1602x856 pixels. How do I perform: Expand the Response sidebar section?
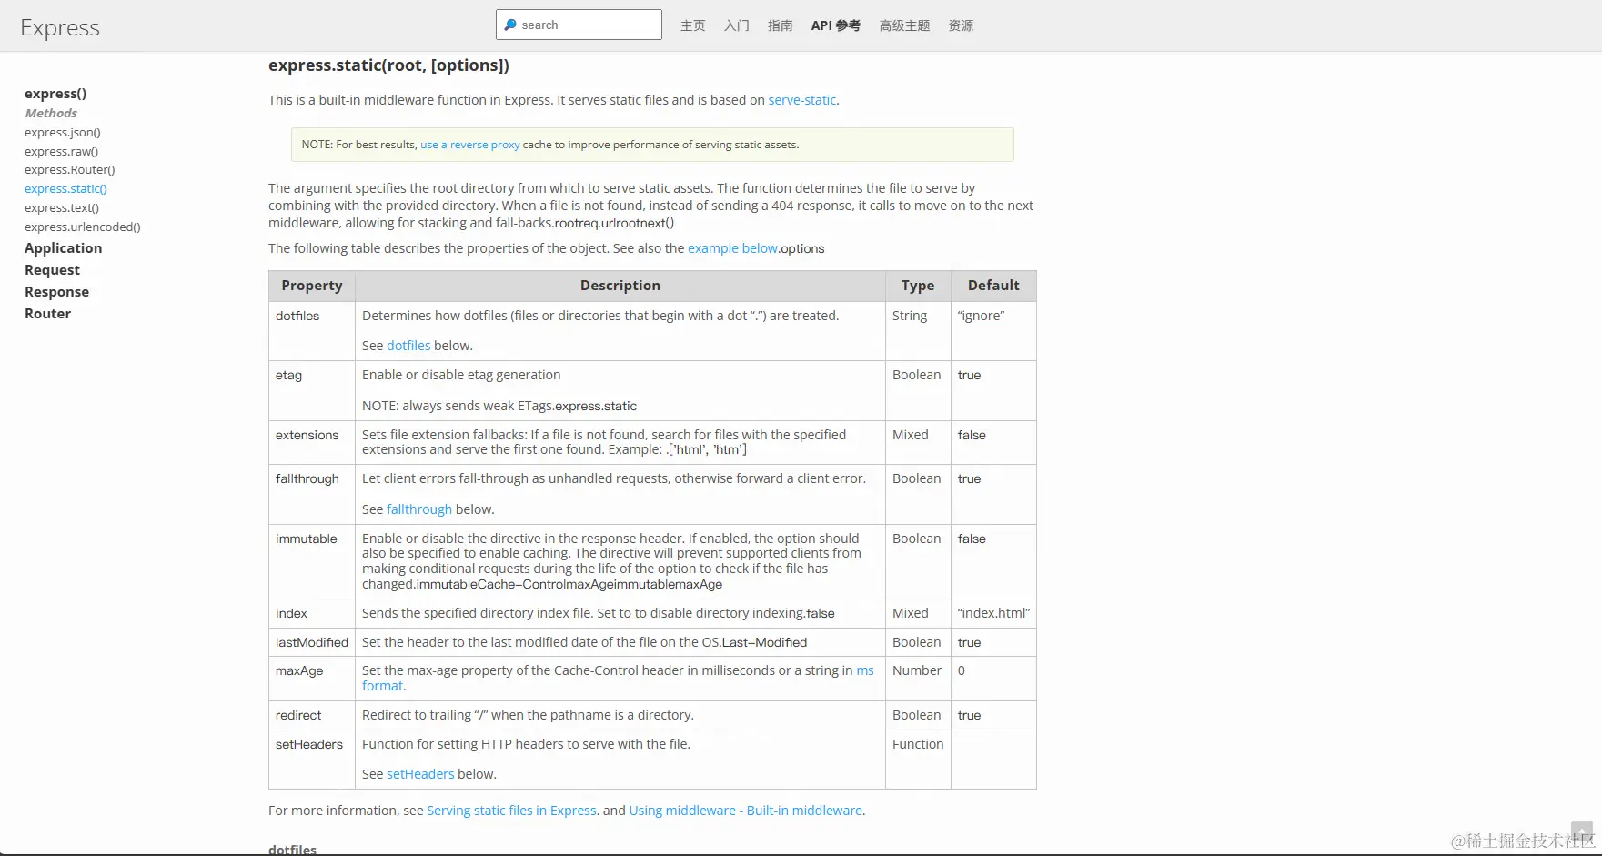56,292
